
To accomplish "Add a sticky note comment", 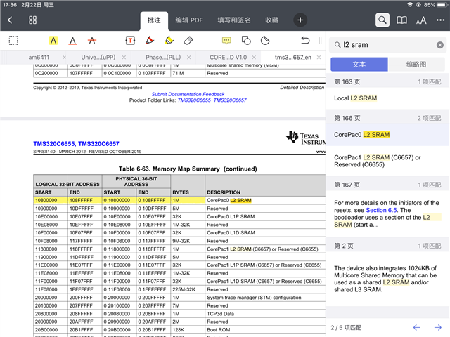I will click(226, 41).
